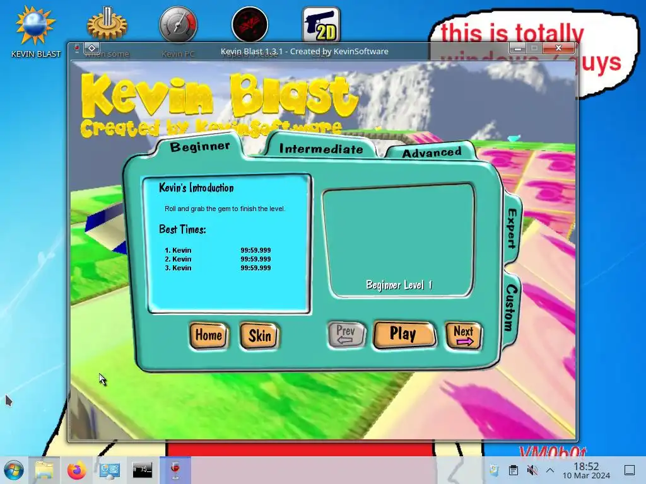Select first best time entry 1. Kevin
646x484 pixels.
pyautogui.click(x=218, y=250)
